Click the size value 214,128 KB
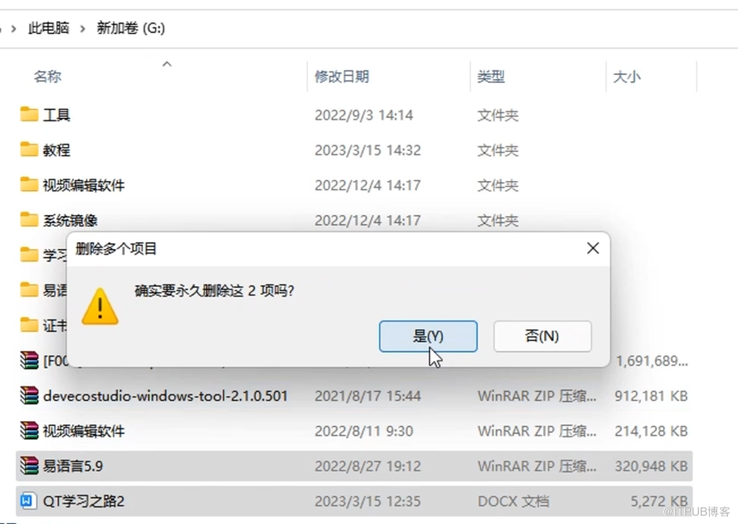This screenshot has width=738, height=524. pos(652,431)
